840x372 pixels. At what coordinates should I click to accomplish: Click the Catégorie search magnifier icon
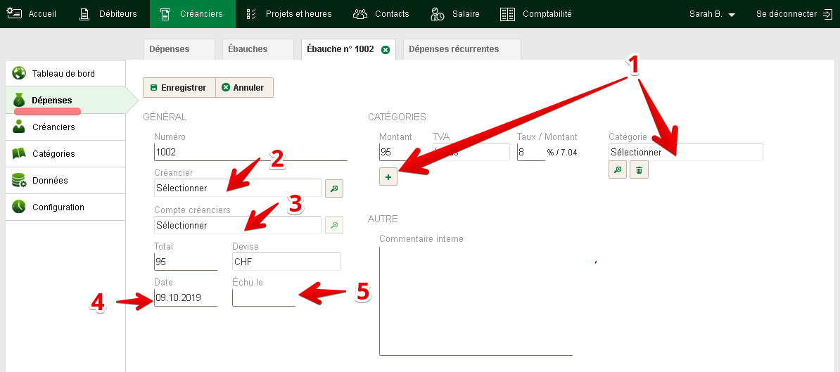point(618,169)
